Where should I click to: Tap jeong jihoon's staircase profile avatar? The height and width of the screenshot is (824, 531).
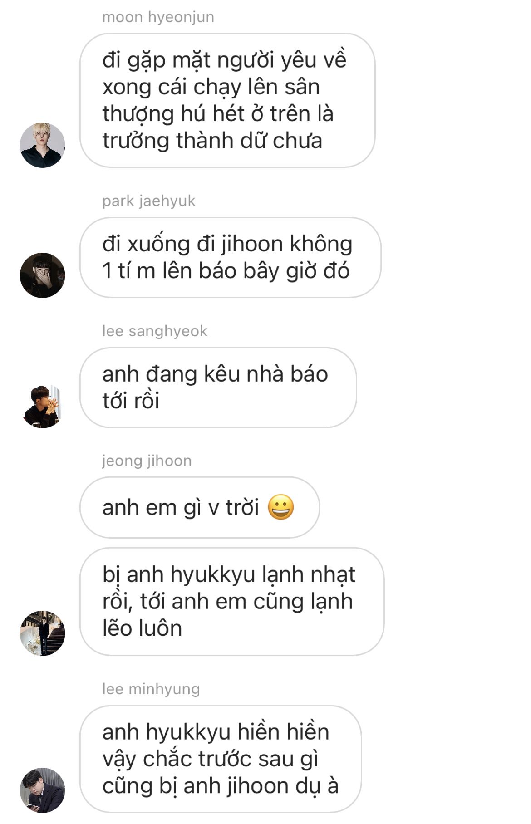[x=43, y=633]
